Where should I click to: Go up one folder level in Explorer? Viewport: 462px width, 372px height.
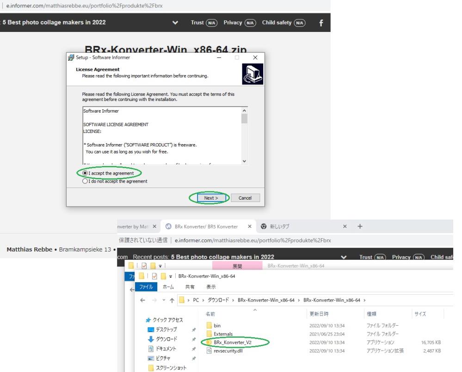[172, 300]
